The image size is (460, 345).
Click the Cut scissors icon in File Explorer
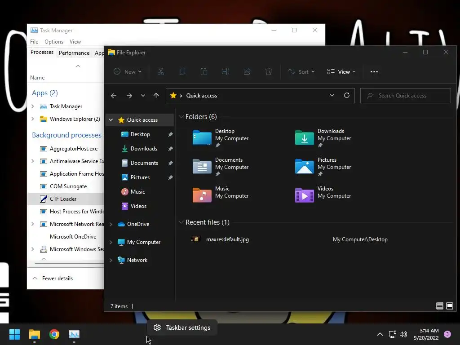(x=161, y=71)
